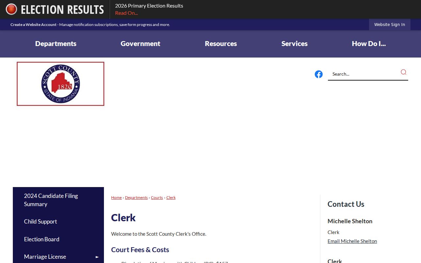Open Child Support sidebar item
The height and width of the screenshot is (263, 421).
[58, 222]
